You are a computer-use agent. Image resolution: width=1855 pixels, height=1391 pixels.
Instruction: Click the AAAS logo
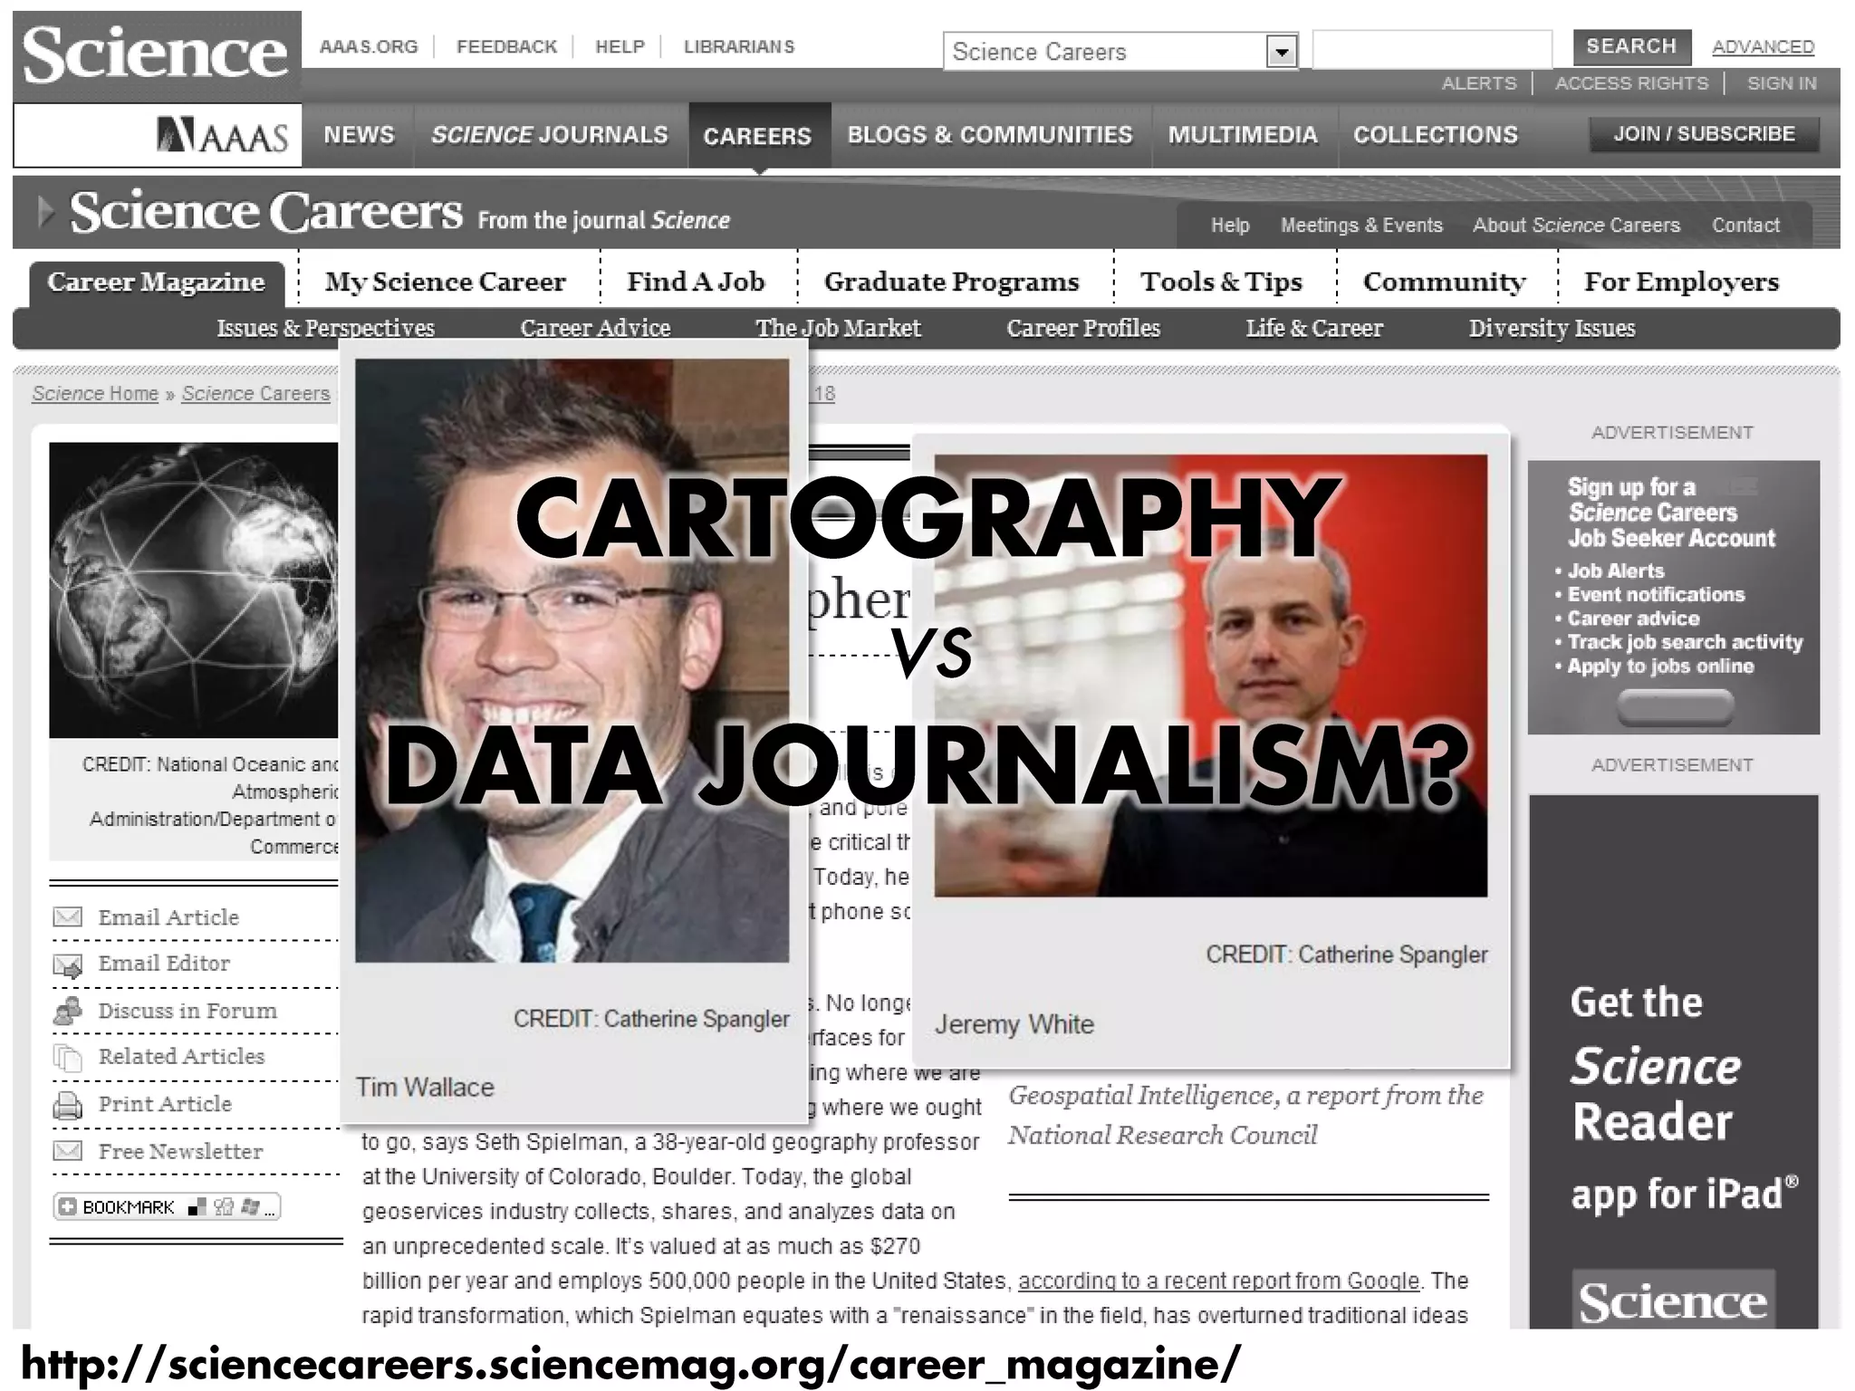222,135
